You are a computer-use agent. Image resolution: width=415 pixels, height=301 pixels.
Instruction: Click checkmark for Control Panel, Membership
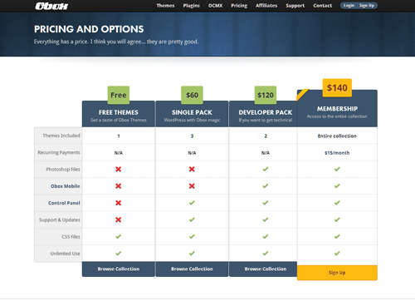click(x=337, y=203)
